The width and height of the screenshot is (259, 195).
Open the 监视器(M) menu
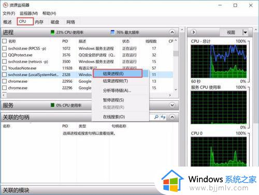[x=29, y=13]
